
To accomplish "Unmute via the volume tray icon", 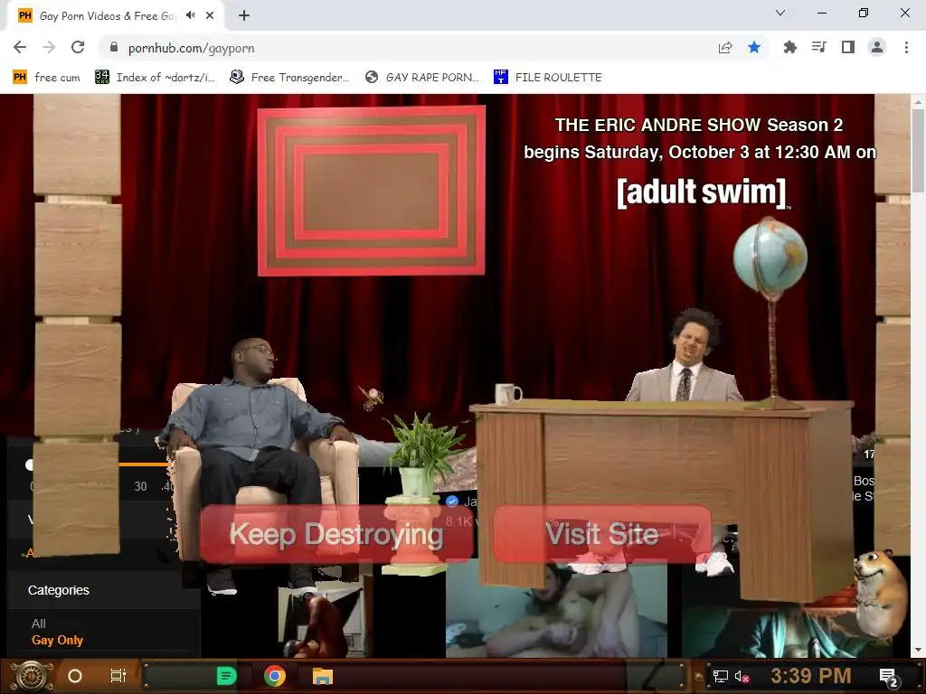I will click(742, 676).
